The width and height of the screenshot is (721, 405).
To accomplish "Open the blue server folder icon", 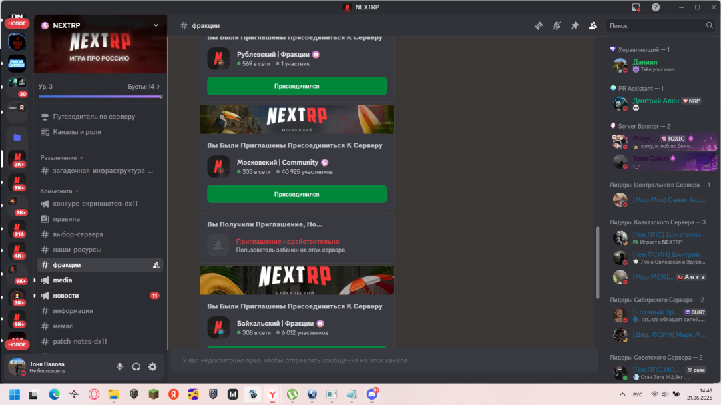I will (x=17, y=137).
